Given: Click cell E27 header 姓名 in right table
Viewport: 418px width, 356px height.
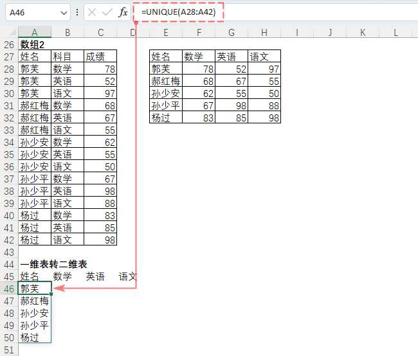Looking at the screenshot, I should pyautogui.click(x=166, y=57).
